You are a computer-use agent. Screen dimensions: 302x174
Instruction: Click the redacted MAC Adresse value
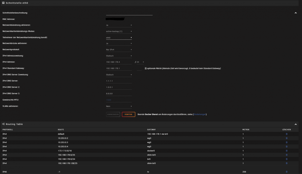point(115,19)
